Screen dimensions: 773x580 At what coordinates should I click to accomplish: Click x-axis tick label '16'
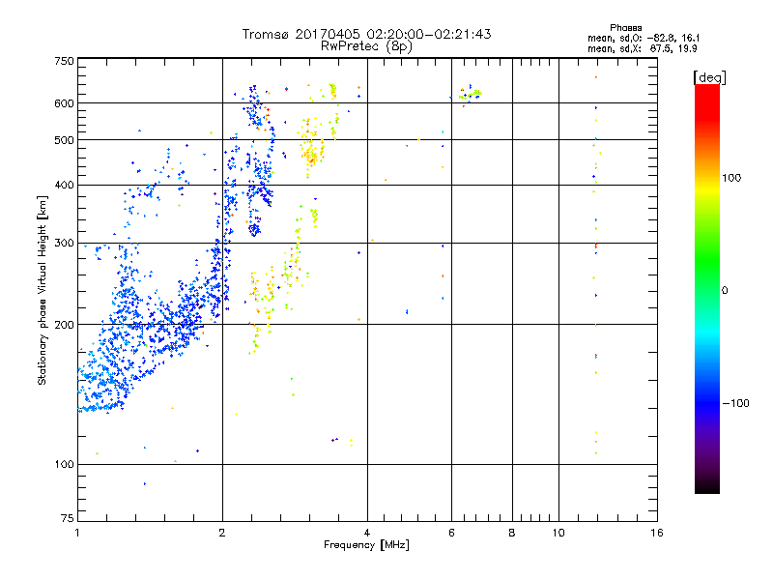tap(657, 533)
